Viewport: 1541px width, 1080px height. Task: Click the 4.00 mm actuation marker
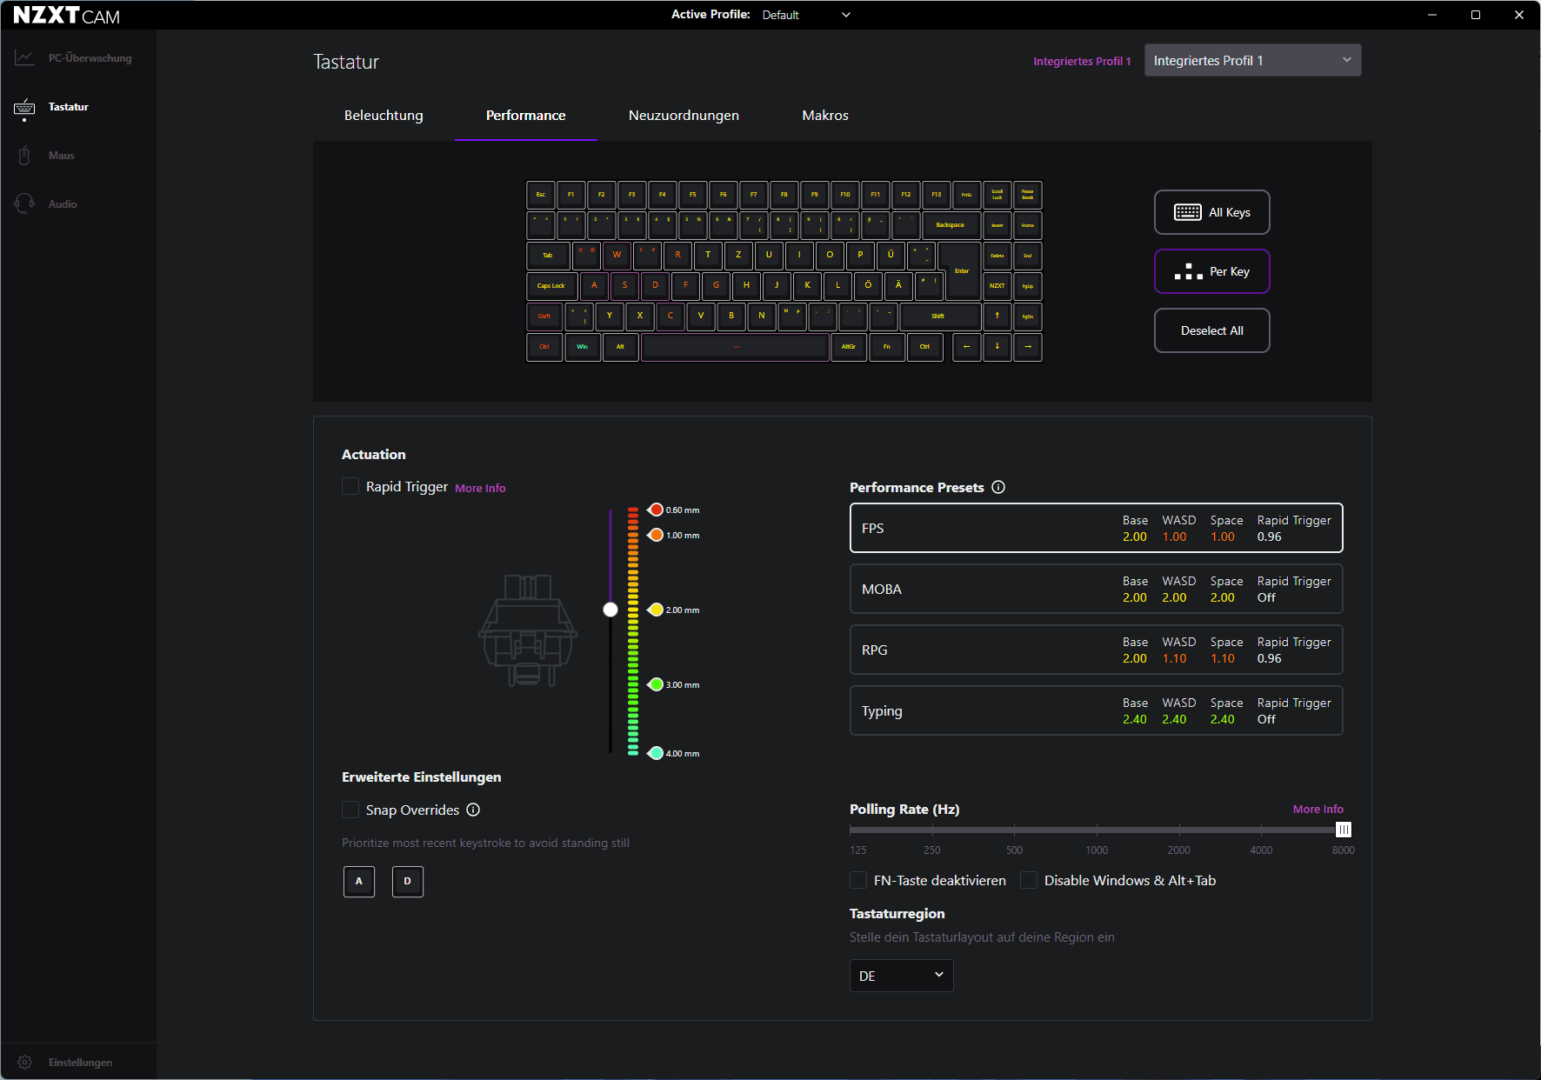point(657,753)
